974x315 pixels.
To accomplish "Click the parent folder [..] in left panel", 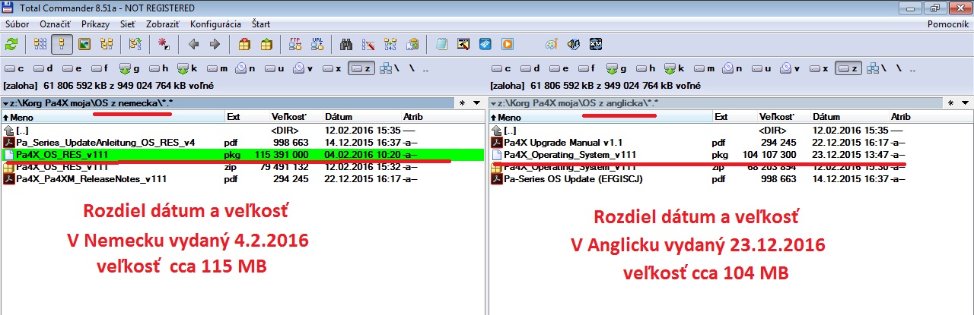I will (x=243, y=130).
